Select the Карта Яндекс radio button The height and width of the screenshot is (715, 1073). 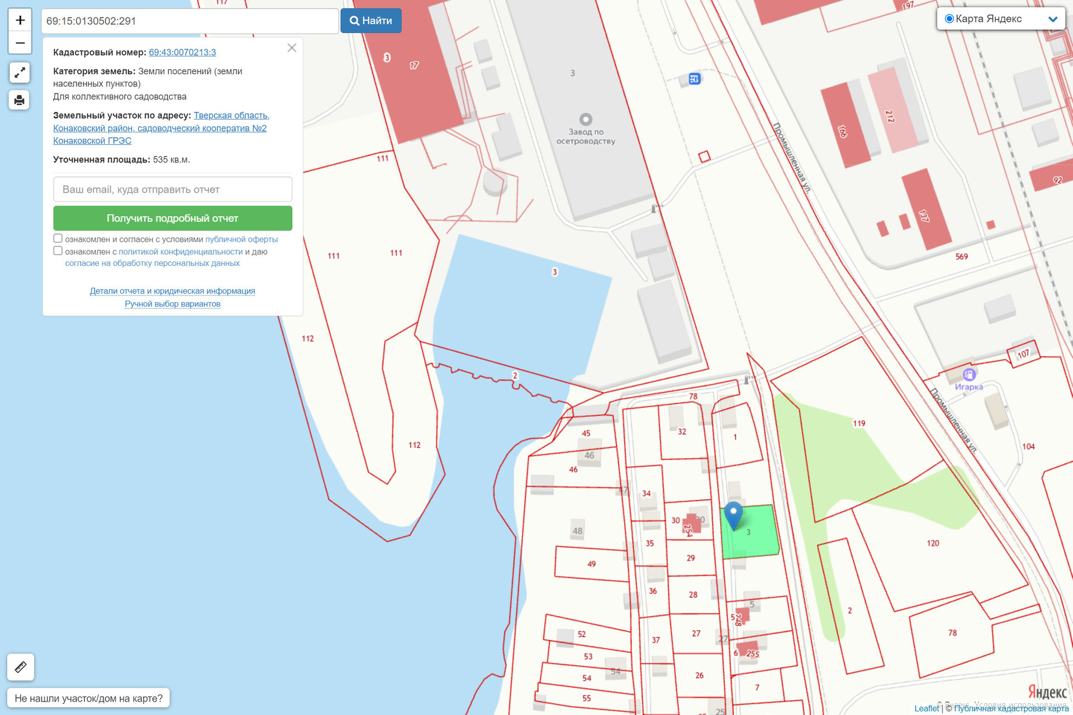pos(949,19)
